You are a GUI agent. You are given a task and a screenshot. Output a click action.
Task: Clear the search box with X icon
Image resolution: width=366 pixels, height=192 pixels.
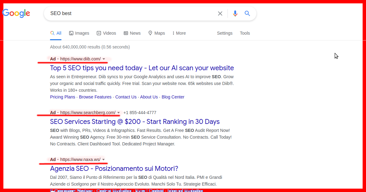220,13
